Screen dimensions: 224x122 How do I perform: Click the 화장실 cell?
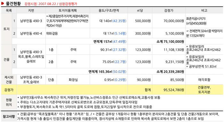pyautogui.click(x=73, y=80)
